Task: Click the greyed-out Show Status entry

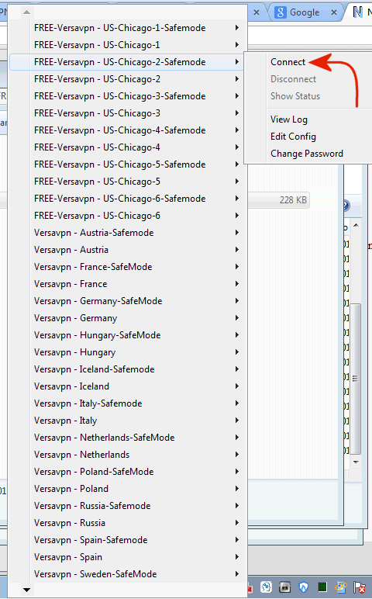Action: point(295,96)
